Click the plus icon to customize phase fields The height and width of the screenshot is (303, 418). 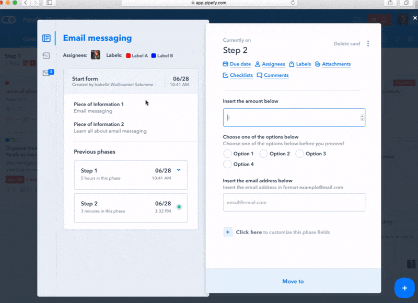coord(228,232)
